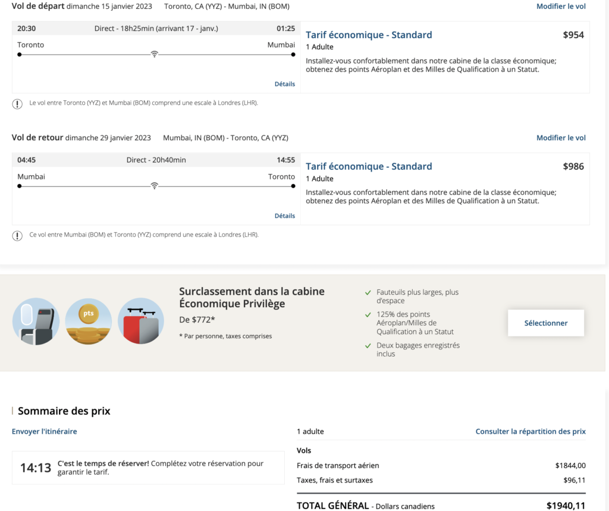Click 'Modifier le vol' for the return flight

point(561,138)
